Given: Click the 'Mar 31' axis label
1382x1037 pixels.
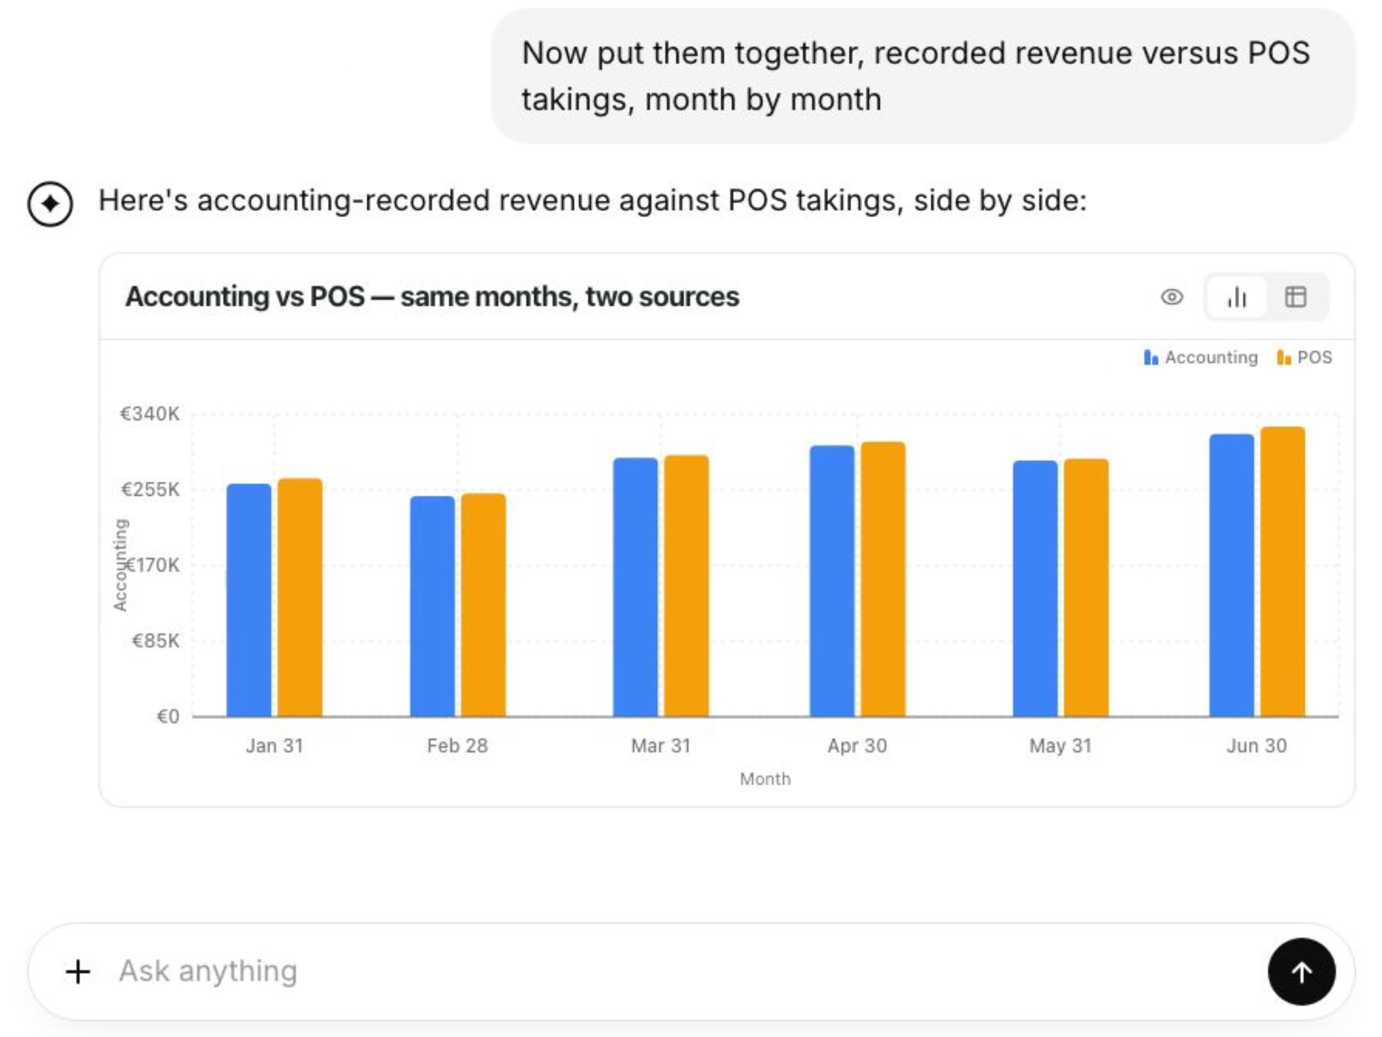Looking at the screenshot, I should click(661, 745).
